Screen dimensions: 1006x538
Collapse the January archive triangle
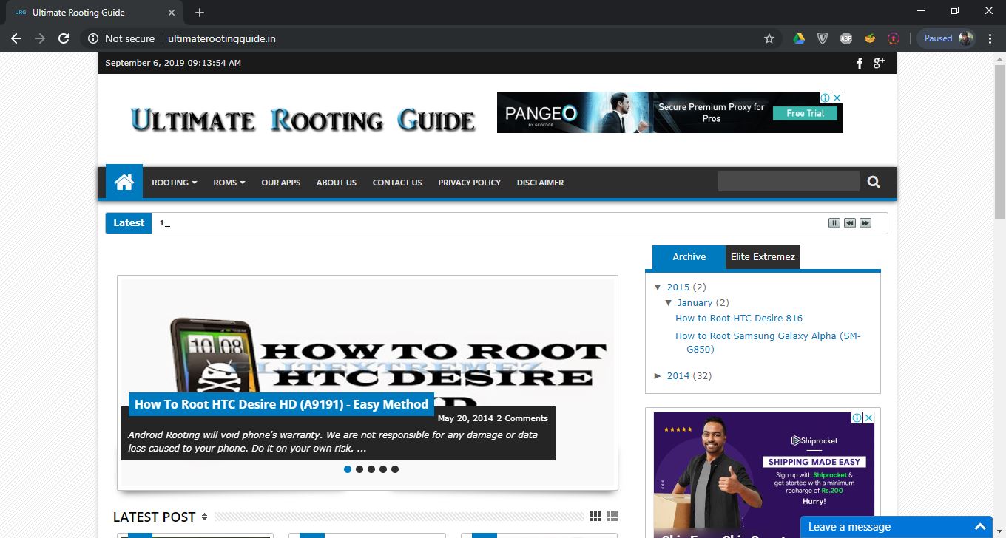[x=669, y=302]
